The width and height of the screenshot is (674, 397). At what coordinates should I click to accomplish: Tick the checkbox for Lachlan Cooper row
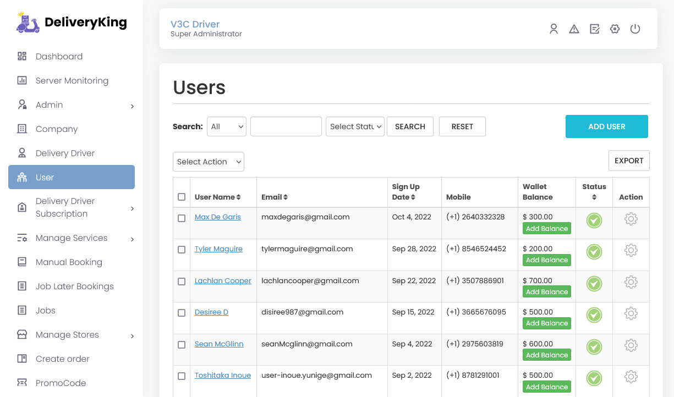click(x=182, y=282)
